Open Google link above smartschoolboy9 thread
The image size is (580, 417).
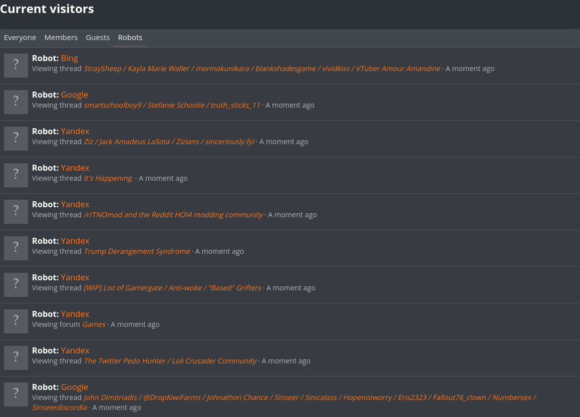pos(74,95)
